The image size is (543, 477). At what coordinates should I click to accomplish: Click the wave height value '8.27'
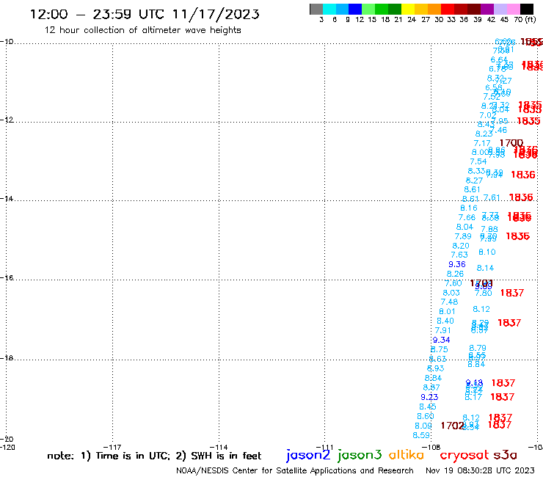click(x=474, y=180)
